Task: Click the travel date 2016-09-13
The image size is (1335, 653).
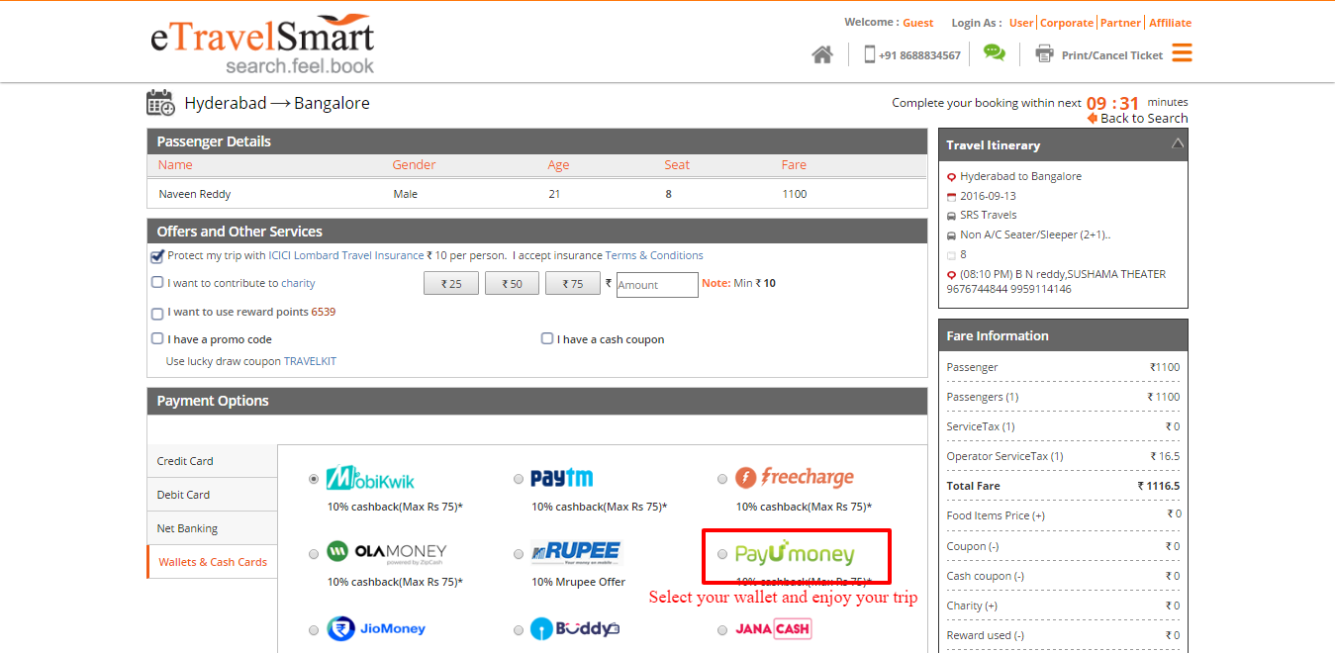Action: coord(990,196)
